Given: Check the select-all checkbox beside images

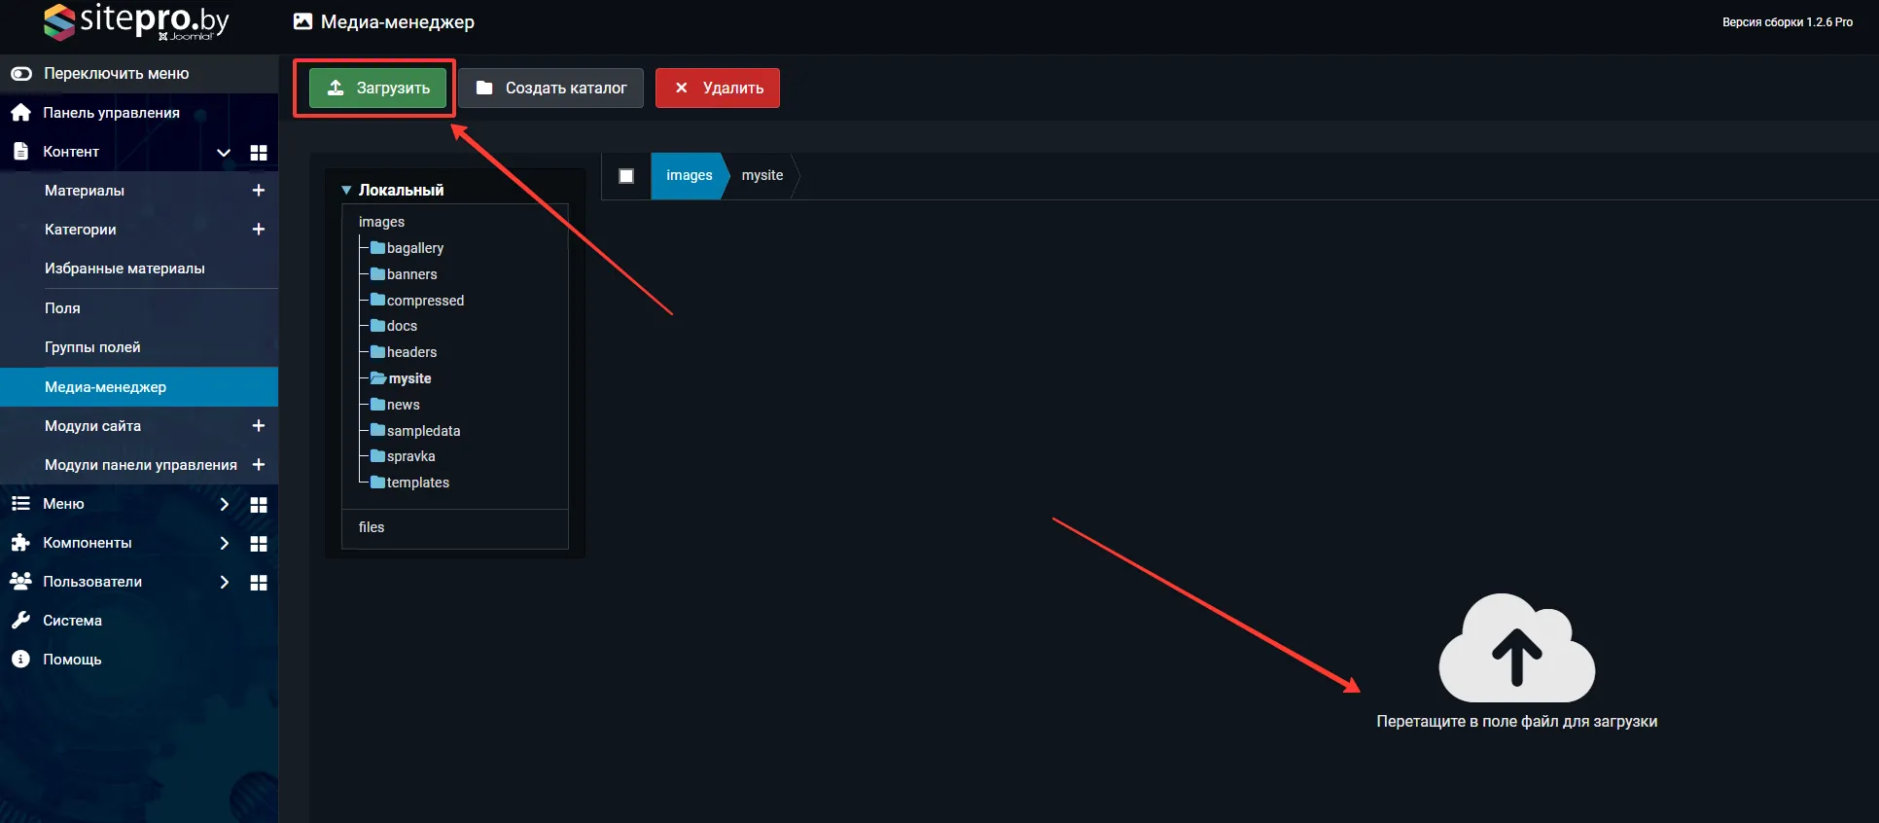Looking at the screenshot, I should pyautogui.click(x=626, y=176).
